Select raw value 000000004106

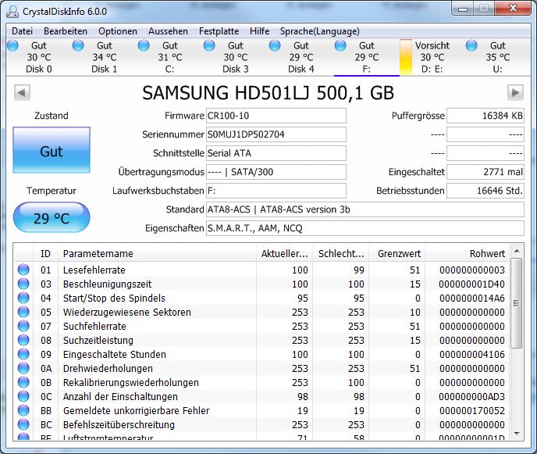click(472, 355)
